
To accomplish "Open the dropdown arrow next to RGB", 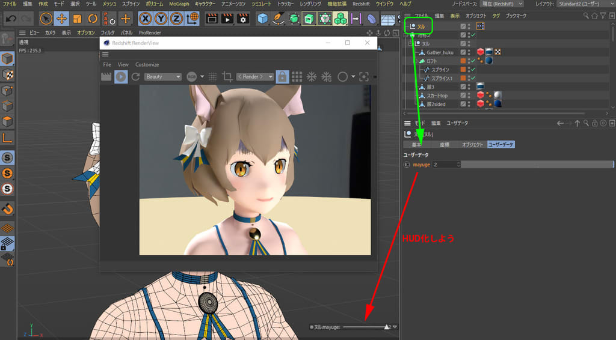I will 202,77.
